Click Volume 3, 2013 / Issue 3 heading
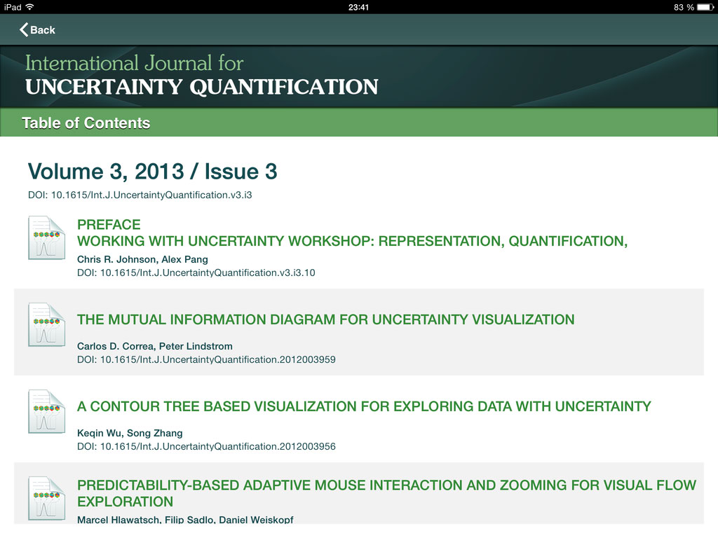The height and width of the screenshot is (538, 718). tap(152, 172)
